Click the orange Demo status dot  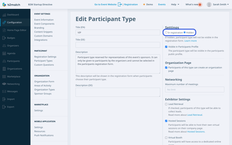click(x=144, y=4)
